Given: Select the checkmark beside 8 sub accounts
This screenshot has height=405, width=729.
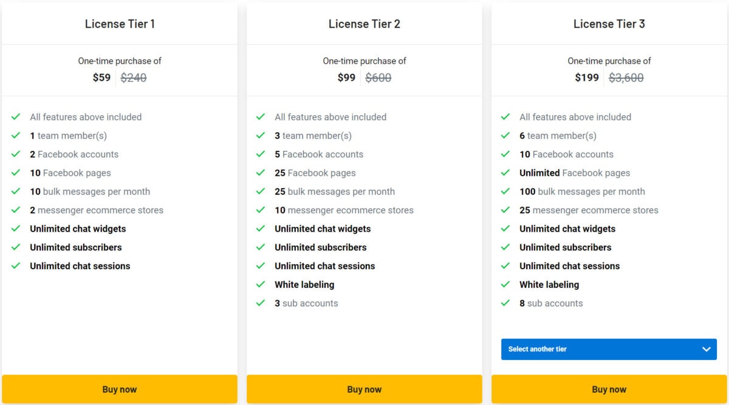Looking at the screenshot, I should [506, 303].
